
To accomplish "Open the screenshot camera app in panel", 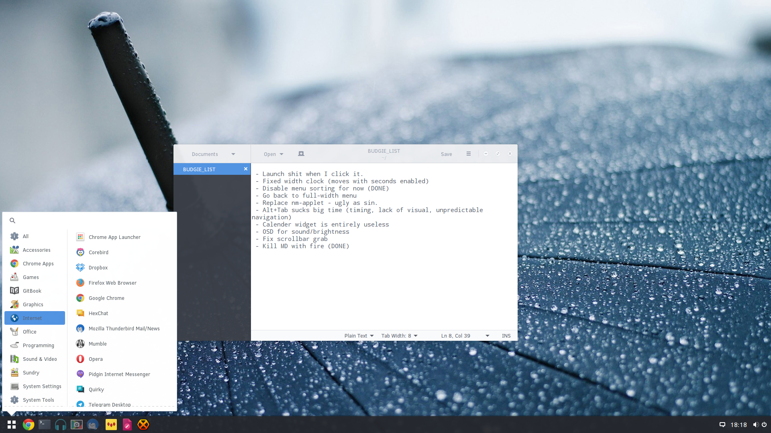I will [77, 425].
